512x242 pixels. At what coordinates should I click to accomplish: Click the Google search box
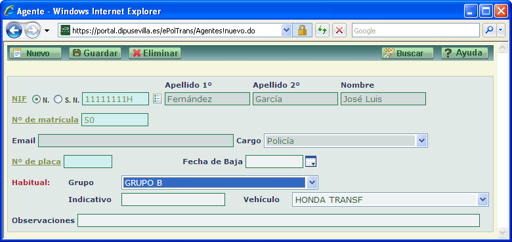(416, 31)
